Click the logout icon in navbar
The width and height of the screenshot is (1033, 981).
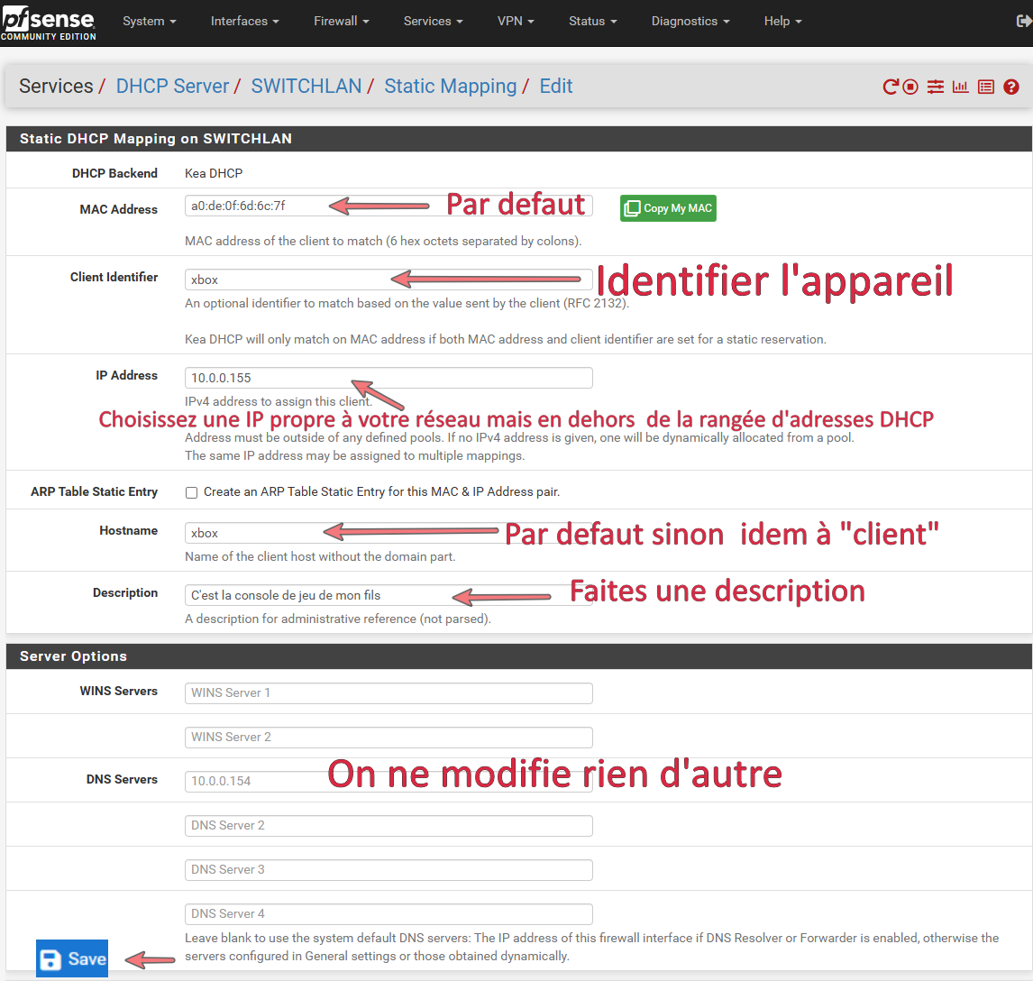[1023, 21]
